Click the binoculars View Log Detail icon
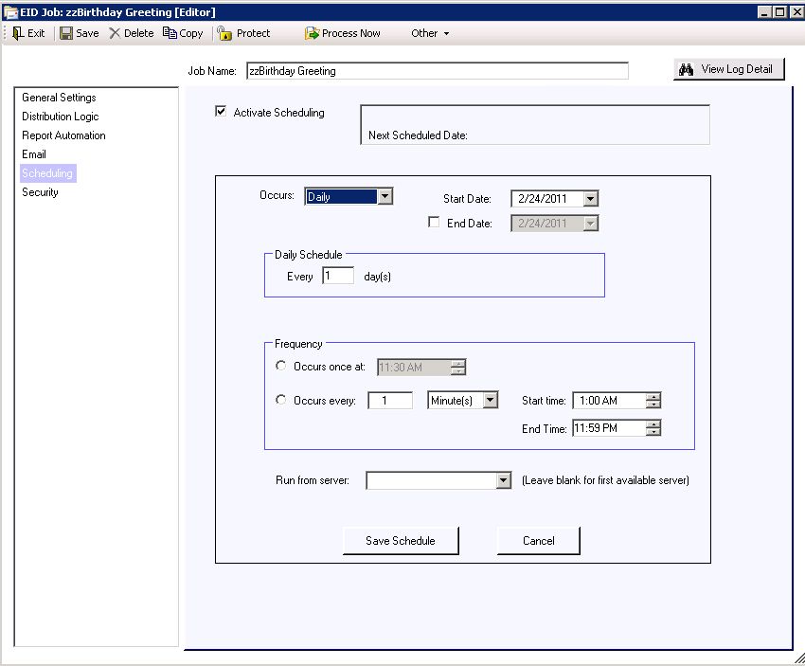The width and height of the screenshot is (805, 666). pos(688,69)
